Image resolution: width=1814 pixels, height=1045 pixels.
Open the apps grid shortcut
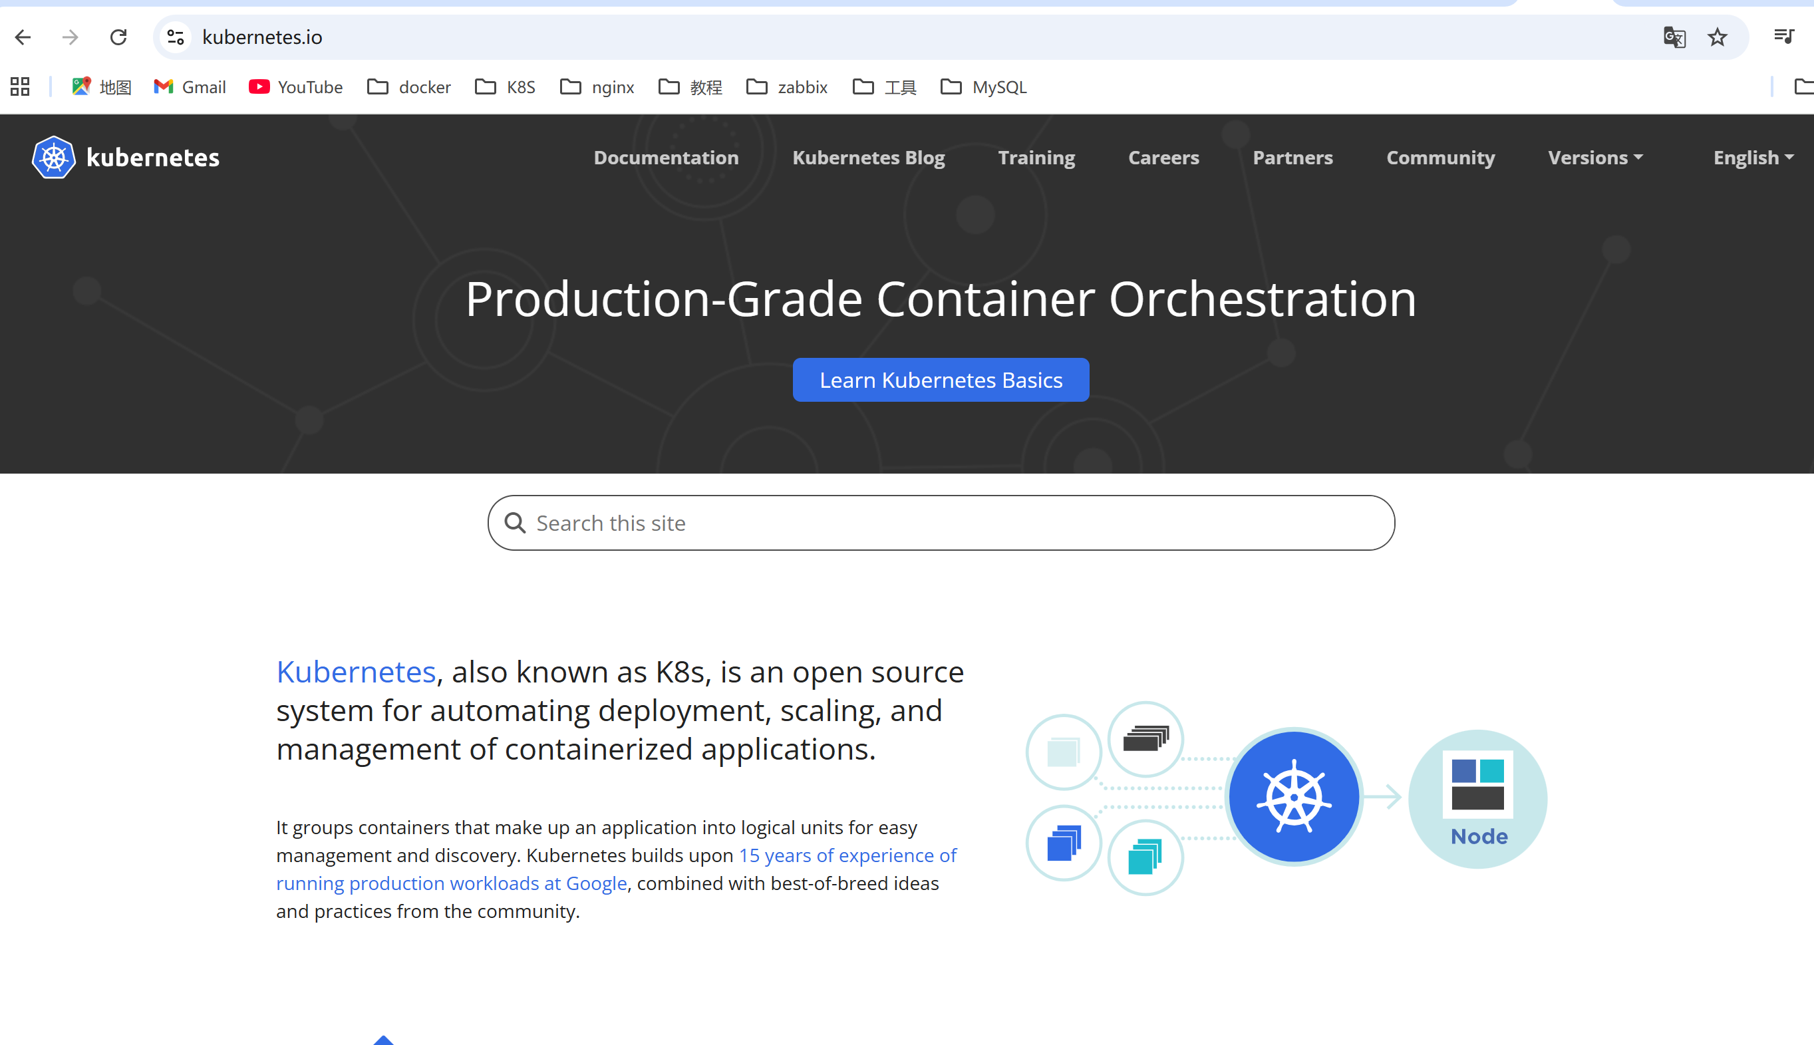point(20,87)
